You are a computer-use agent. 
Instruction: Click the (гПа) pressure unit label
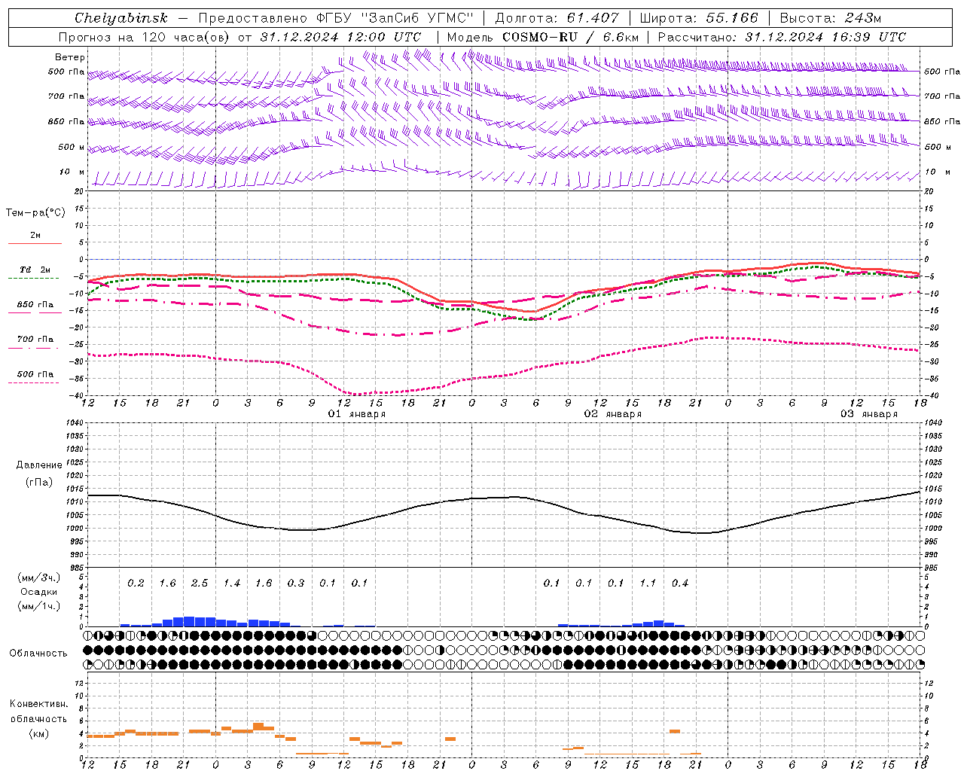click(x=39, y=483)
